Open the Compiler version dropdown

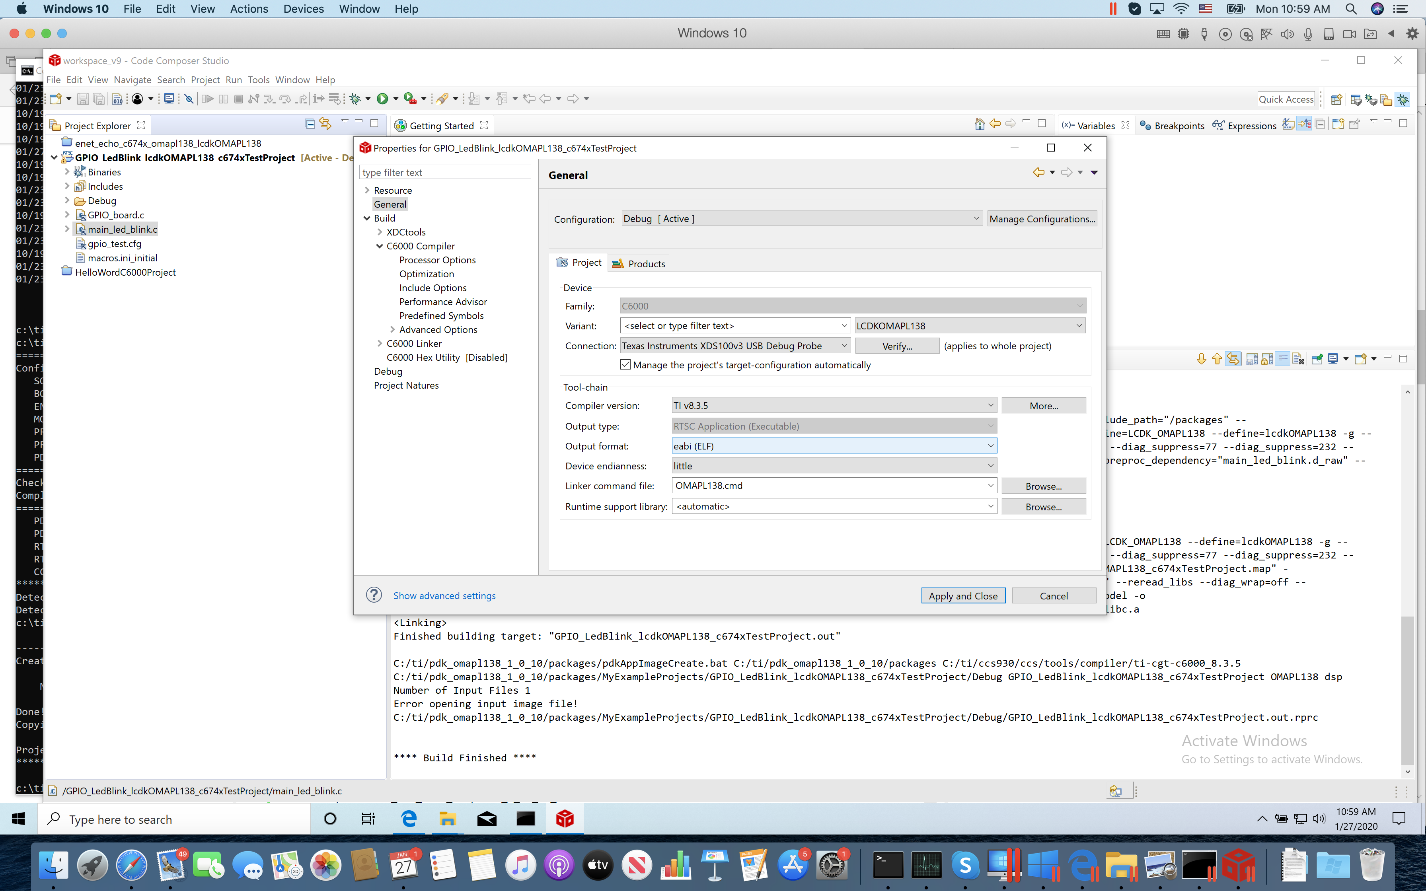990,405
